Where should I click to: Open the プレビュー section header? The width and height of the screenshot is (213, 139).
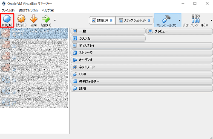pos(179,31)
